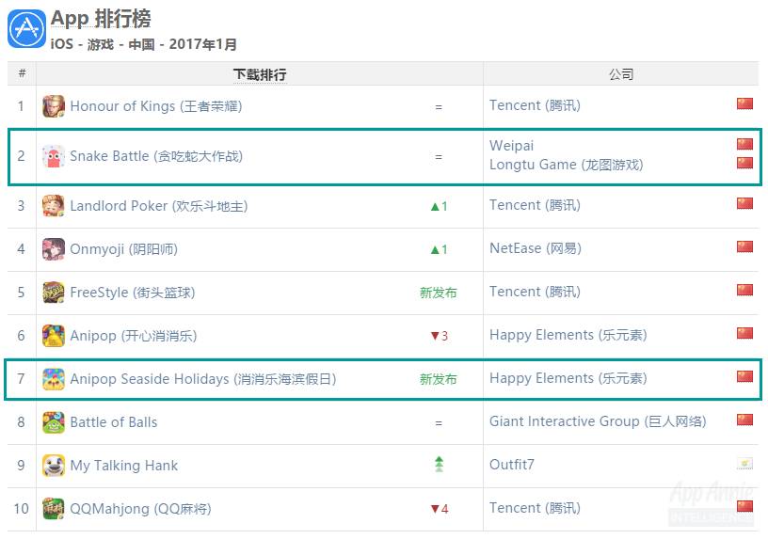Click the 下载排行 column header
This screenshot has width=768, height=539.
pyautogui.click(x=260, y=74)
